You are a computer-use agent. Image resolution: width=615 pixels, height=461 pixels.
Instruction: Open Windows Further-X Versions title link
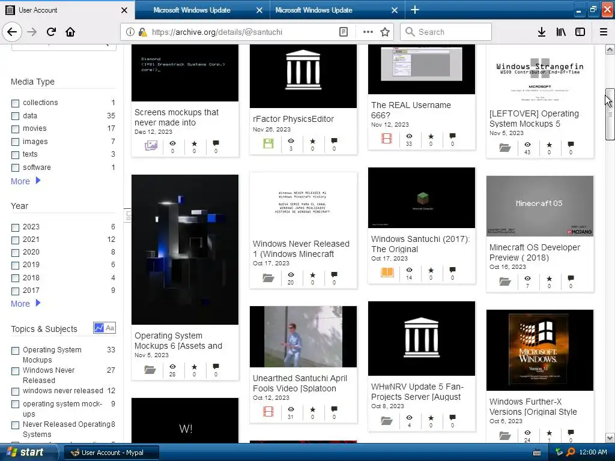[533, 406]
